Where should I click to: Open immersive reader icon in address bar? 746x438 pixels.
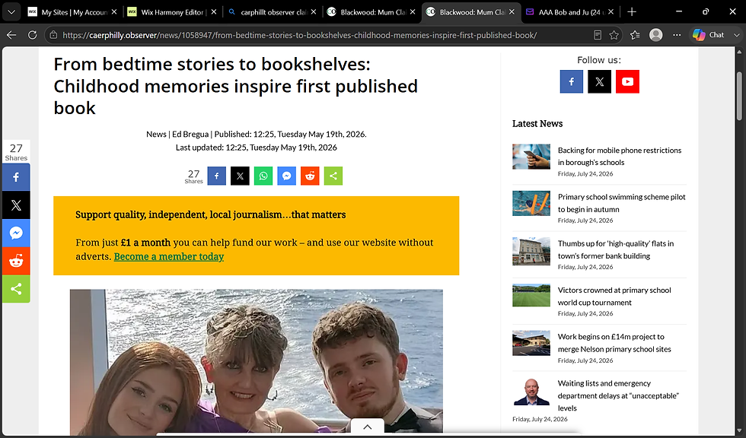[598, 35]
